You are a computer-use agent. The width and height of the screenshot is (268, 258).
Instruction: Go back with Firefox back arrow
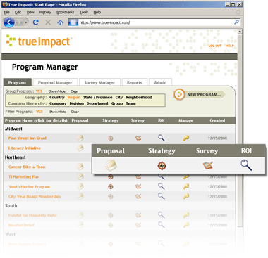point(9,22)
